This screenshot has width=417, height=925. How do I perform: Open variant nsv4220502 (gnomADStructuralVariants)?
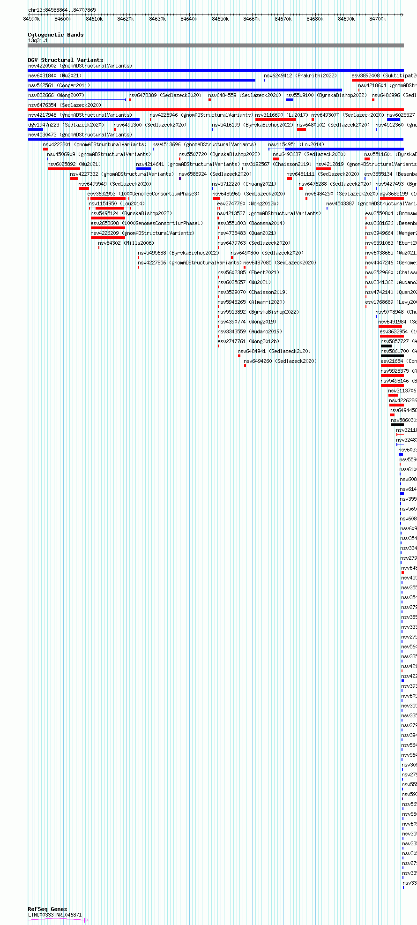(80, 66)
